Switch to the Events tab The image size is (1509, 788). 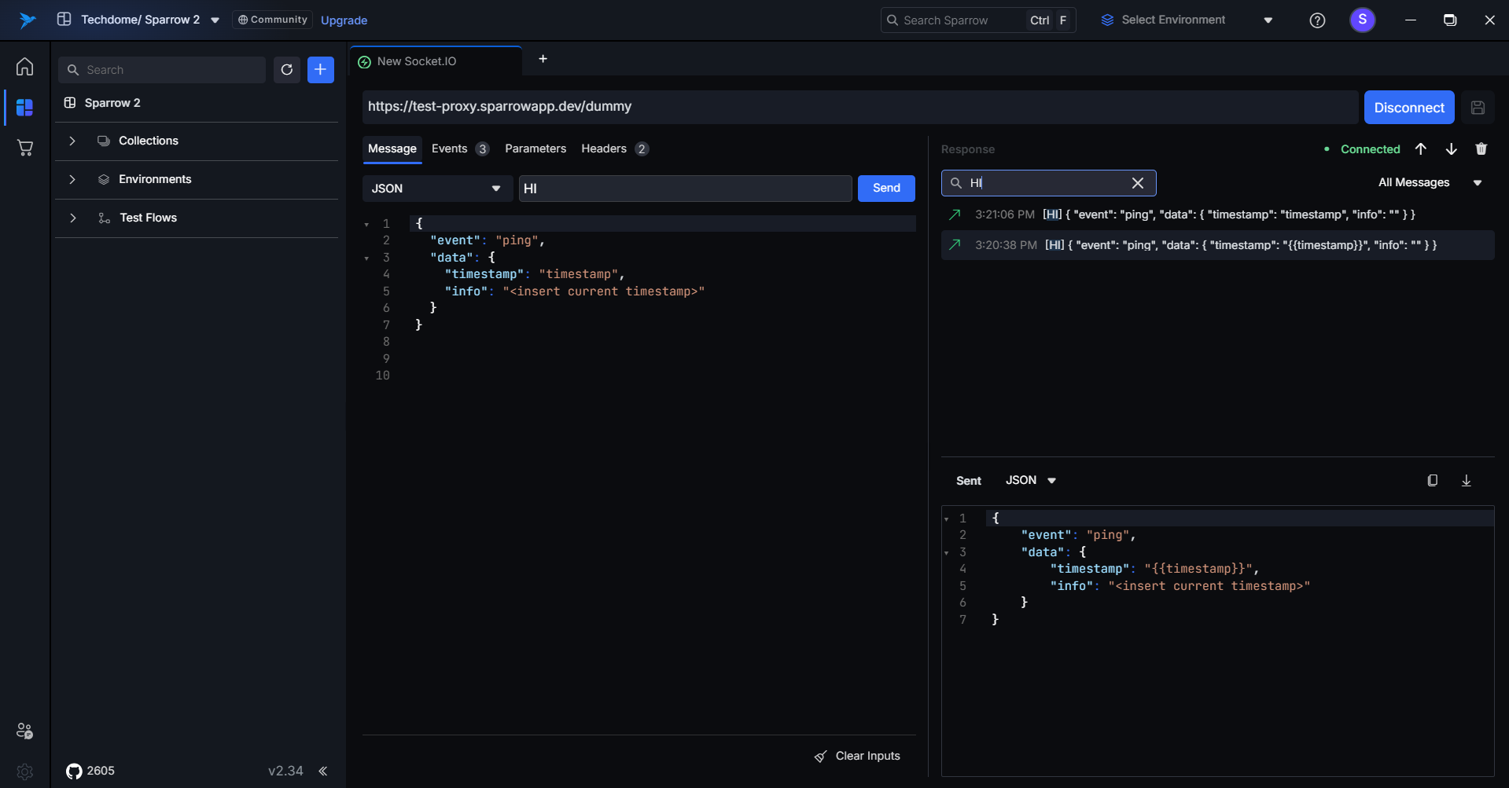(x=450, y=149)
